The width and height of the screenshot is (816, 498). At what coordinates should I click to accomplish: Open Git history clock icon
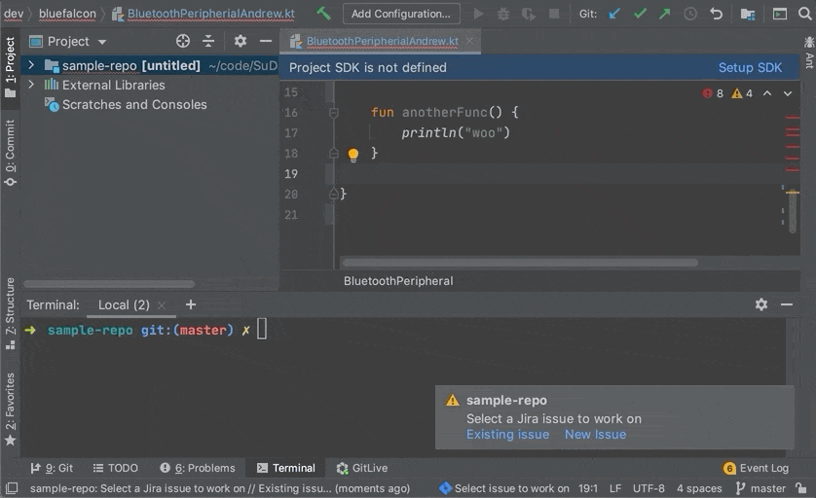[x=690, y=14]
